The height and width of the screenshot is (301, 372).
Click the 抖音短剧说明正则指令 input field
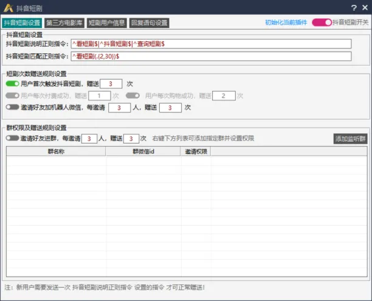pos(211,44)
